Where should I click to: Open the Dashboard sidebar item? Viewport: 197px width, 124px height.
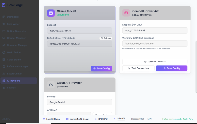19,17
